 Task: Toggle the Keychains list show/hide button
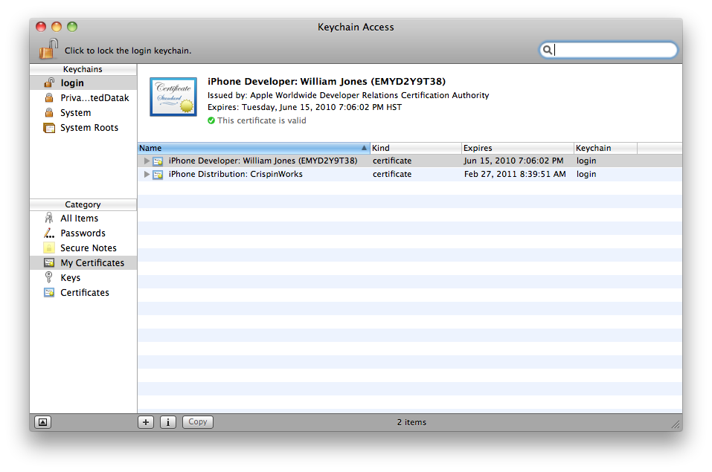pos(42,422)
